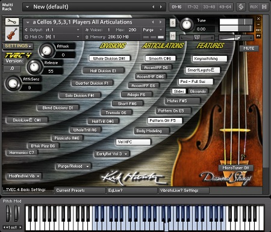Select previous multi rack preset arrow
The width and height of the screenshot is (271, 232).
(153, 7)
